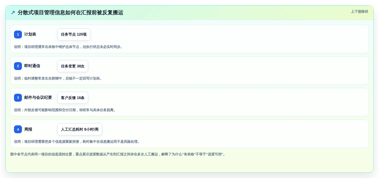Select the 客户反馈 16条 chip
The height and width of the screenshot is (178, 379).
[x=73, y=98]
